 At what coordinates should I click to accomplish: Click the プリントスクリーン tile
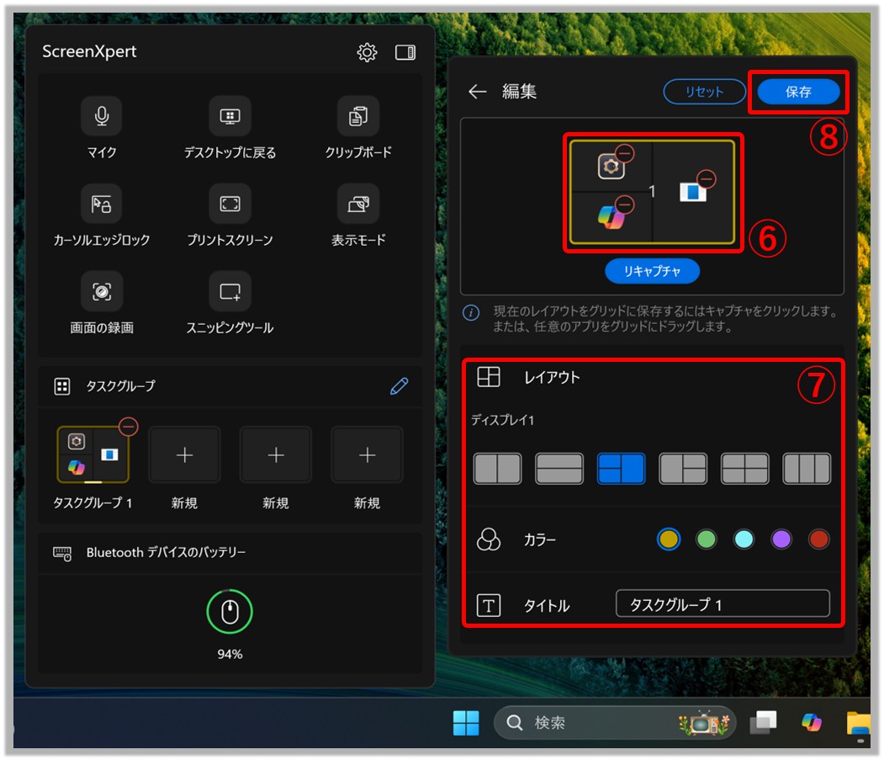(x=230, y=204)
